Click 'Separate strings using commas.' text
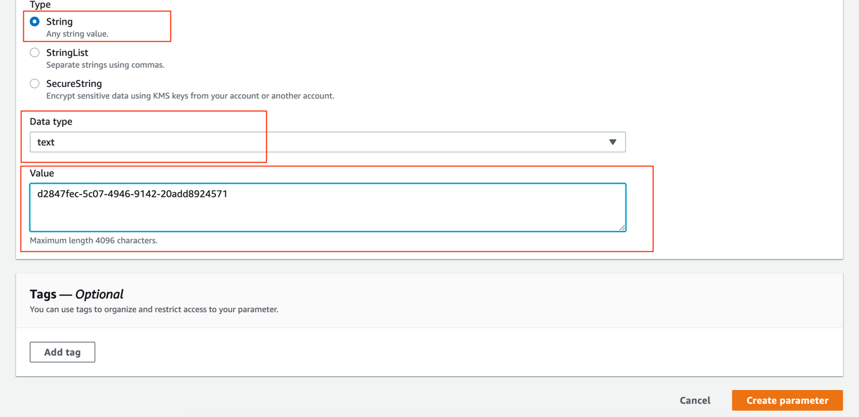This screenshot has width=859, height=417. (105, 65)
